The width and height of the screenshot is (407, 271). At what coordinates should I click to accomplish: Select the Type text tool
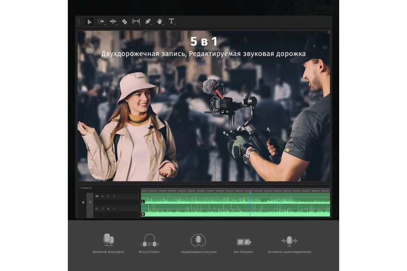(171, 21)
